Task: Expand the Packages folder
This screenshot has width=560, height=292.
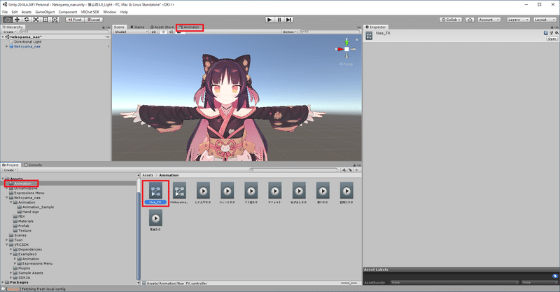Action: pos(3,282)
